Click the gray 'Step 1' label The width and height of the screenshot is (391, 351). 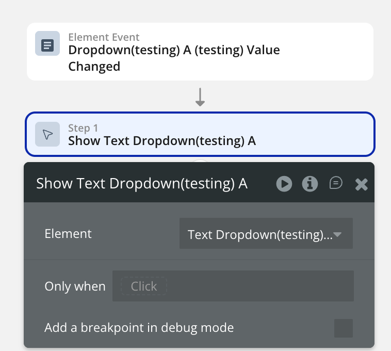(x=83, y=128)
